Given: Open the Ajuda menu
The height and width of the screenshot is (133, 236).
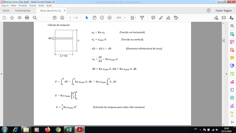Looking at the screenshot, I should tap(49, 6).
